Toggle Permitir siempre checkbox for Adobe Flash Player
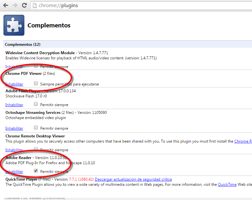 (36, 105)
